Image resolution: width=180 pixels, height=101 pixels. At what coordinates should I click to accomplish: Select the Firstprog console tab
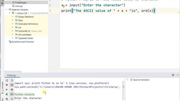pyautogui.click(x=11, y=75)
